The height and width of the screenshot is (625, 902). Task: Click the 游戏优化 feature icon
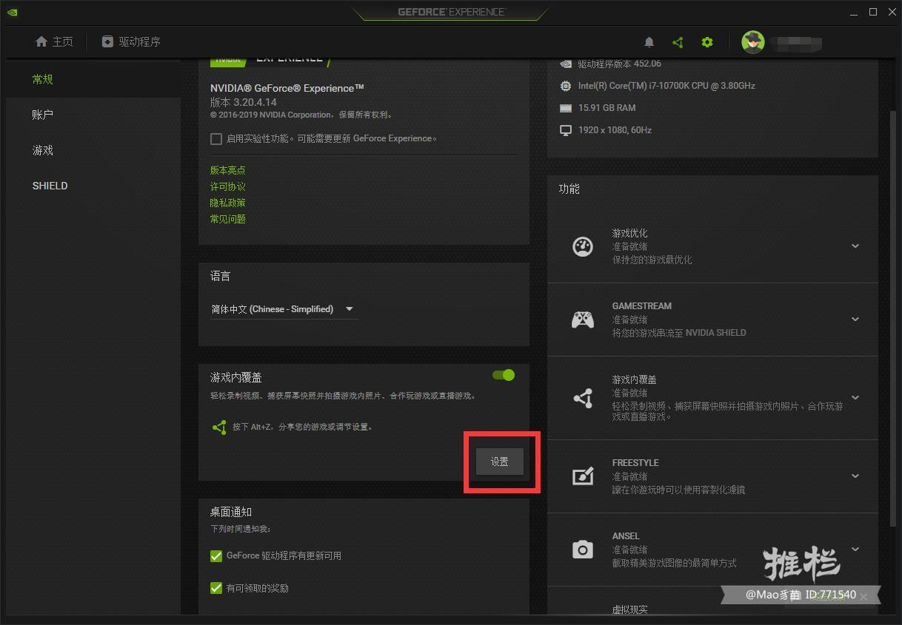[583, 246]
